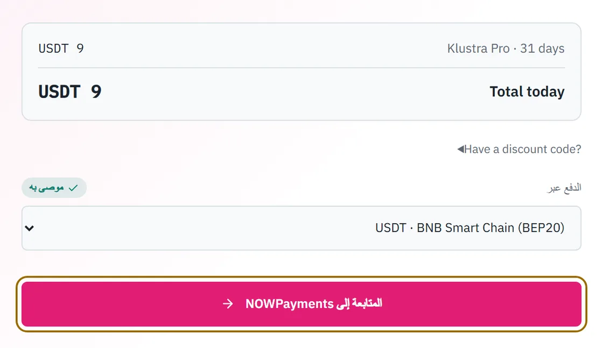Click the checkmark icon in the recommended badge
The width and height of the screenshot is (603, 348).
click(x=73, y=188)
